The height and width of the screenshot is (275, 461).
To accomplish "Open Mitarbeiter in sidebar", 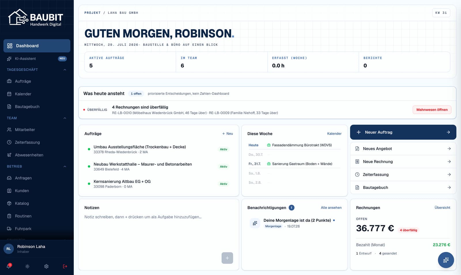I will [37, 130].
